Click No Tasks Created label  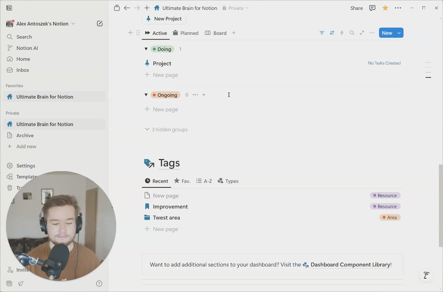point(384,63)
